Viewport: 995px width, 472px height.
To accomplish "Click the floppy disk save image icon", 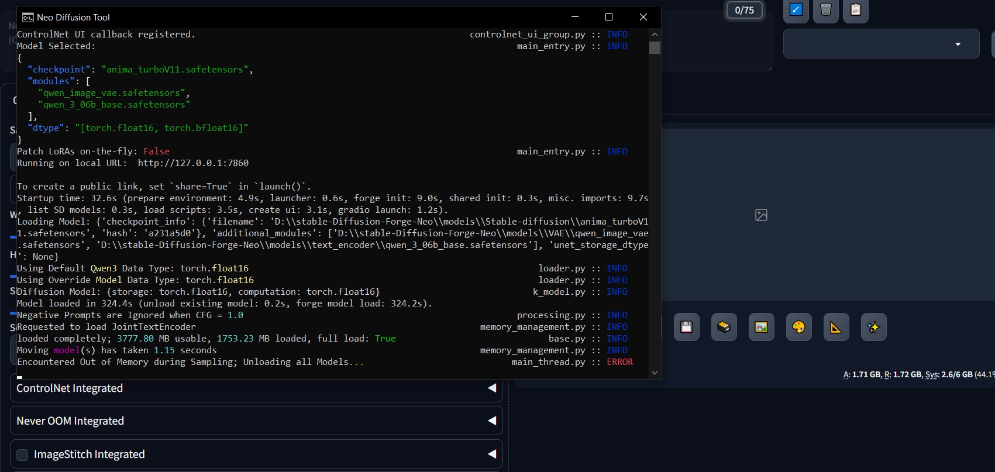I will coord(686,327).
